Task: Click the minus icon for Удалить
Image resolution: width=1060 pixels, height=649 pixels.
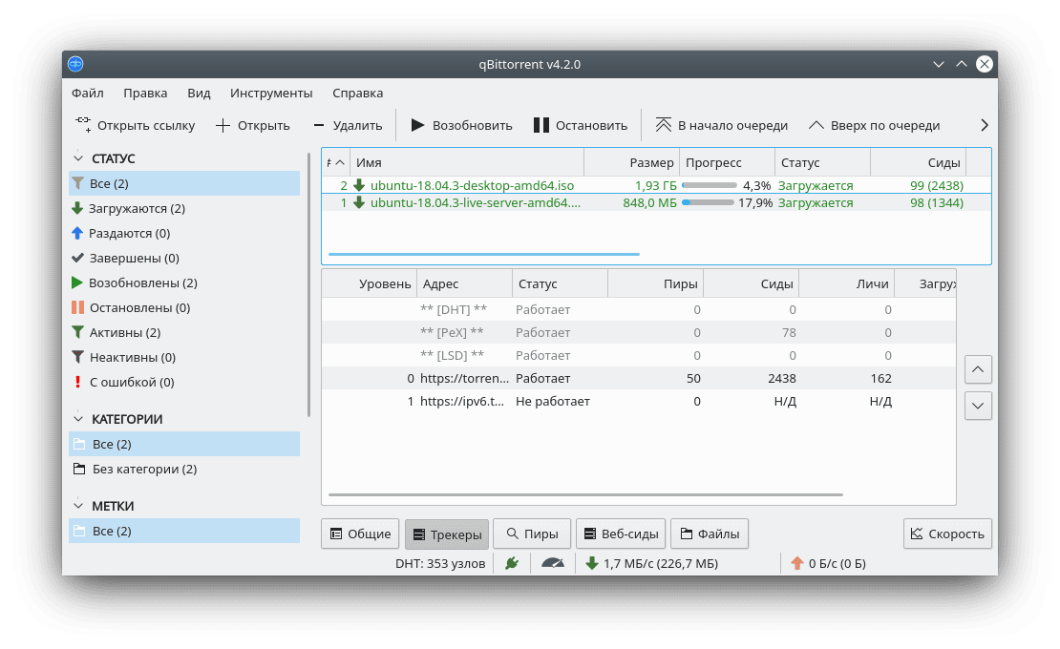Action: (319, 126)
